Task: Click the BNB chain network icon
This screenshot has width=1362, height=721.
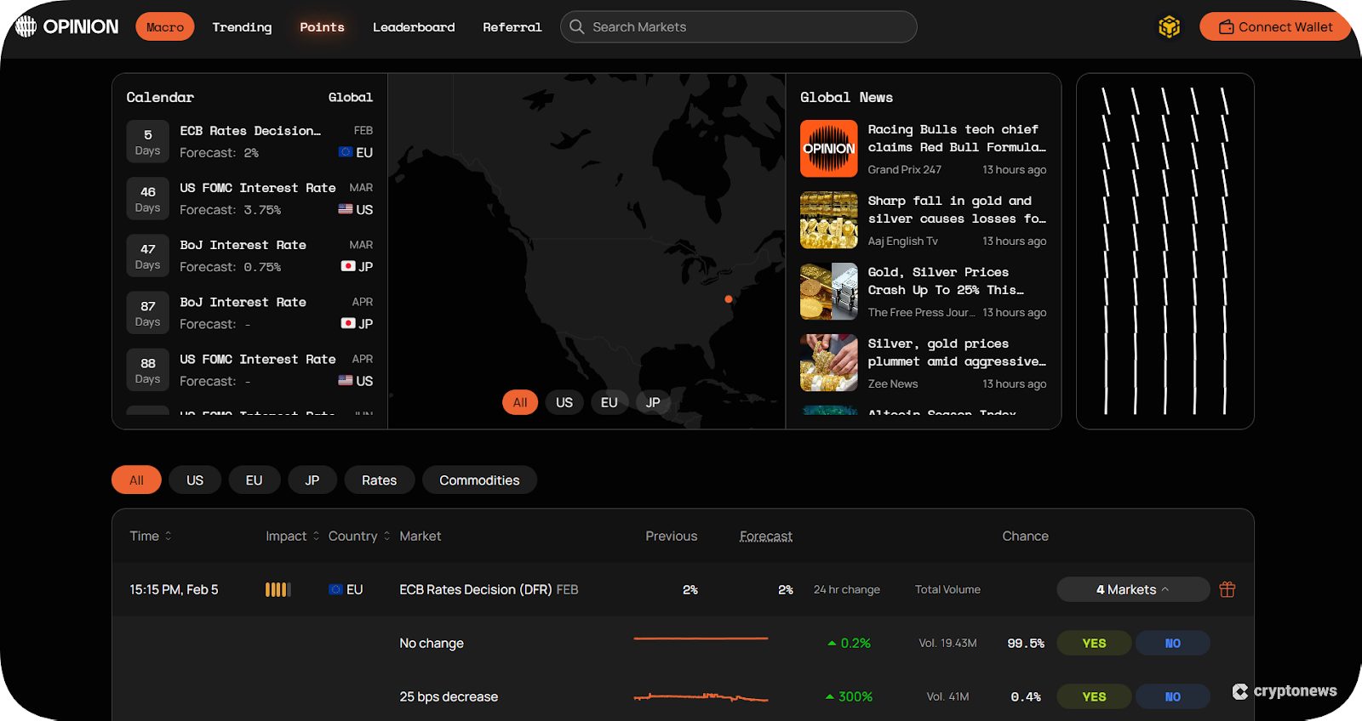Action: (1169, 27)
